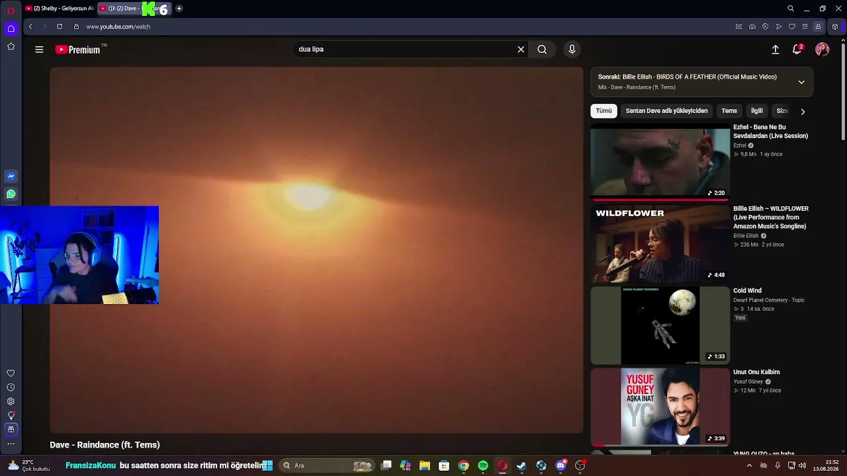The image size is (847, 476).
Task: Open Opera ad blocker shield icon
Action: [766, 26]
